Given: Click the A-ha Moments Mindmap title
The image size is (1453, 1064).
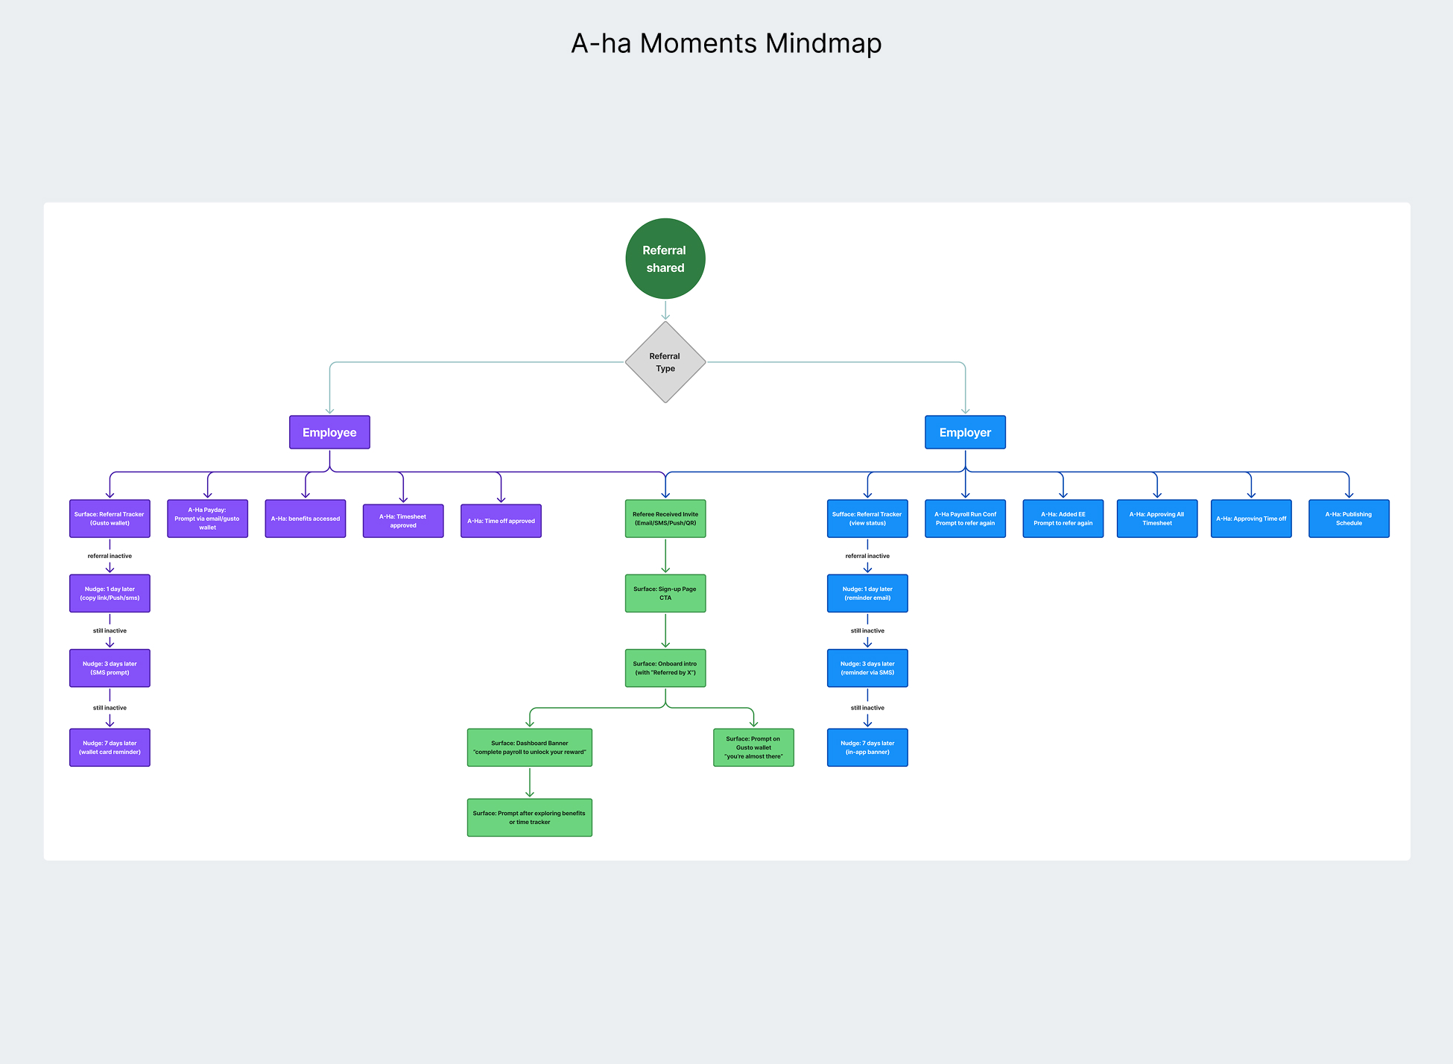Looking at the screenshot, I should point(726,43).
